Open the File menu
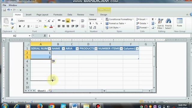Viewport: 192px width, 108px height. point(4,5)
